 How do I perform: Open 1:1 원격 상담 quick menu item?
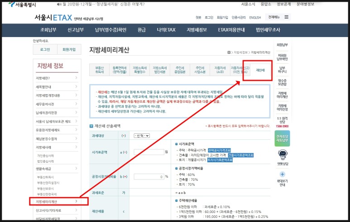point(282,120)
